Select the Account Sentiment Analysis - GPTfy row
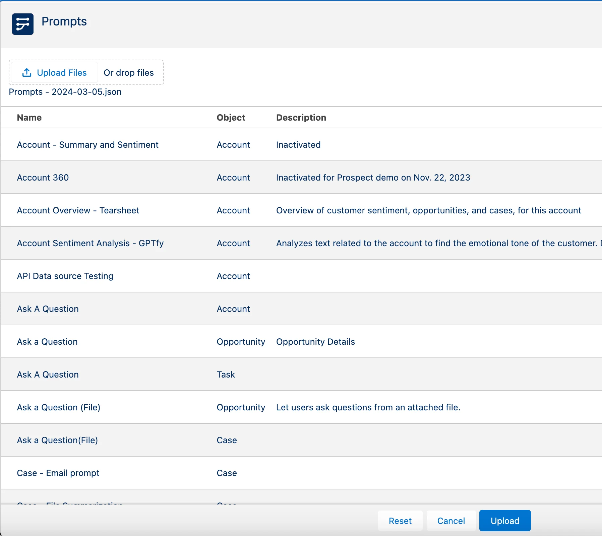This screenshot has width=602, height=536. (x=301, y=243)
